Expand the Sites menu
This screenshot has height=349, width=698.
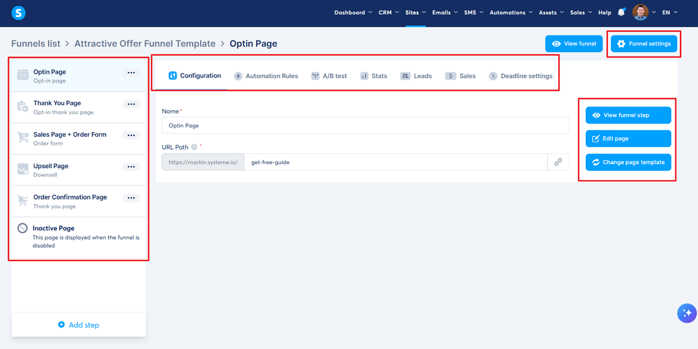[415, 12]
